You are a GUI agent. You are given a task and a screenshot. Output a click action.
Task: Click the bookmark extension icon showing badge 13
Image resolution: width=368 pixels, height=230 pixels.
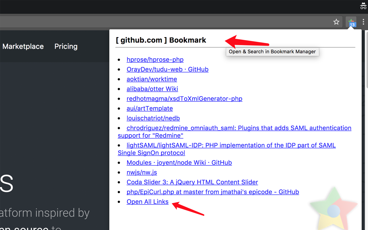tap(351, 22)
